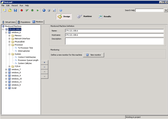Image resolution: width=168 pixels, height=119 pixels.
Task: Switch to the Runtime section
Action: [84, 16]
